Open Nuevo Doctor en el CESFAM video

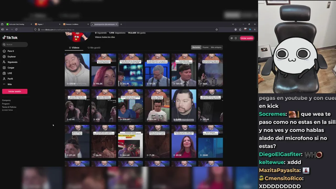(130, 106)
